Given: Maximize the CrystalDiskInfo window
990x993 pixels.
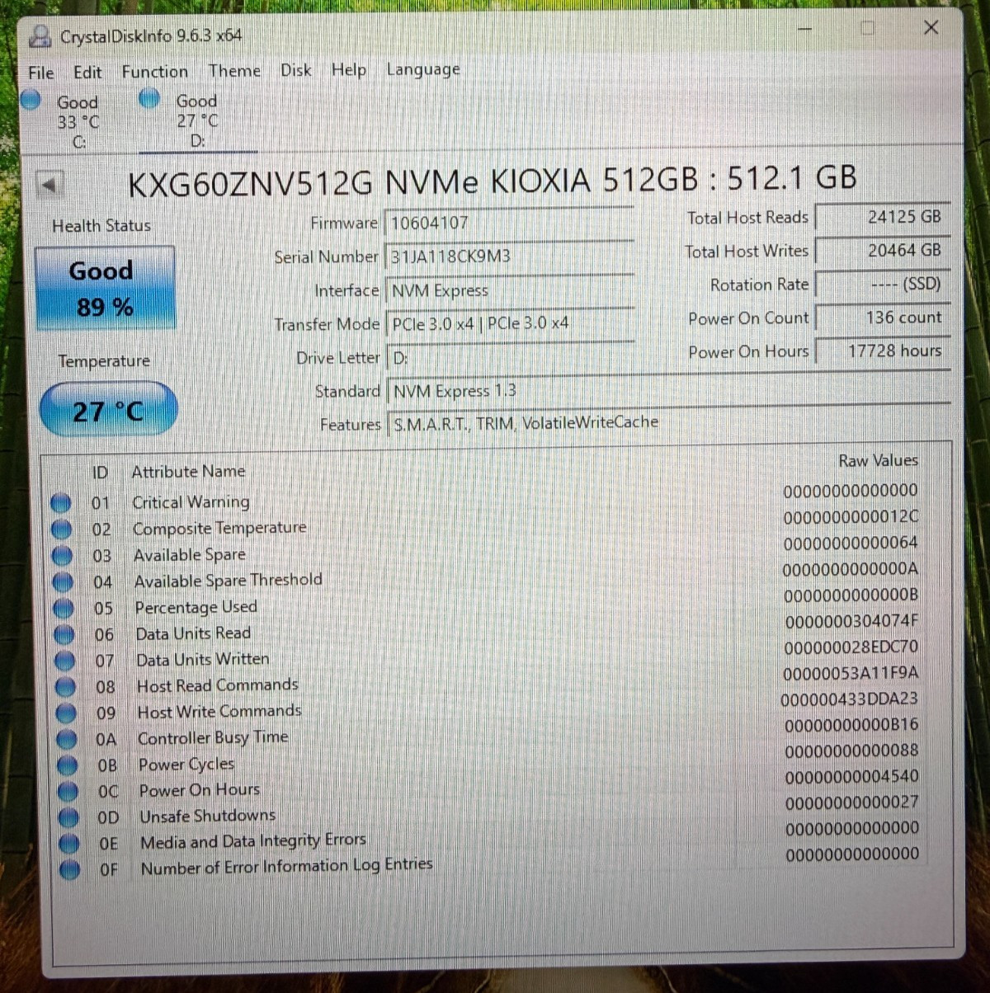Looking at the screenshot, I should [x=867, y=28].
